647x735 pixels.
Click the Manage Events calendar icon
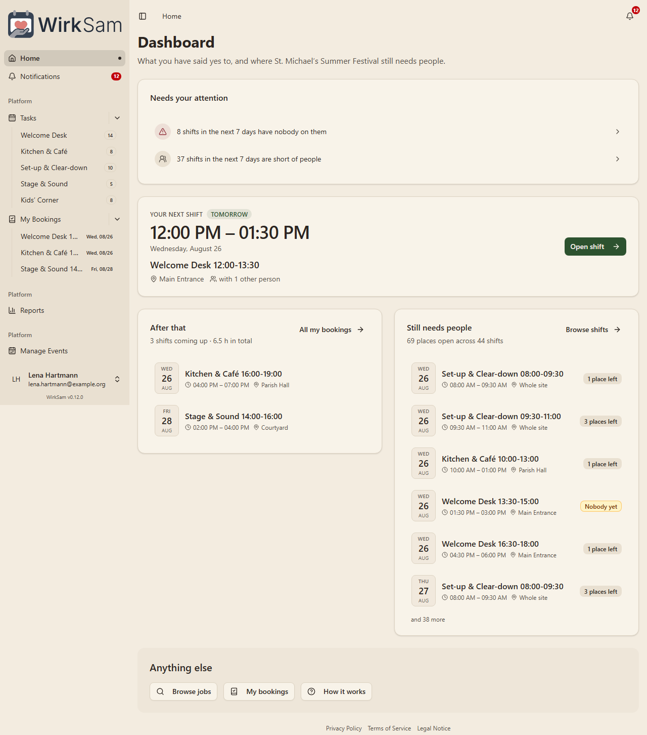tap(12, 351)
